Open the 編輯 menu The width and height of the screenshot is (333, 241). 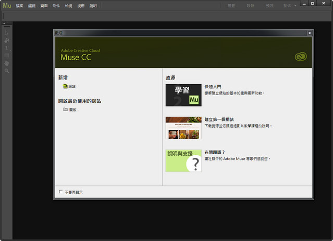(32, 6)
